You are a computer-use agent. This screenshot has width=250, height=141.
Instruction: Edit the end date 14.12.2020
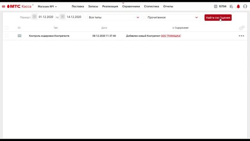[74, 17]
